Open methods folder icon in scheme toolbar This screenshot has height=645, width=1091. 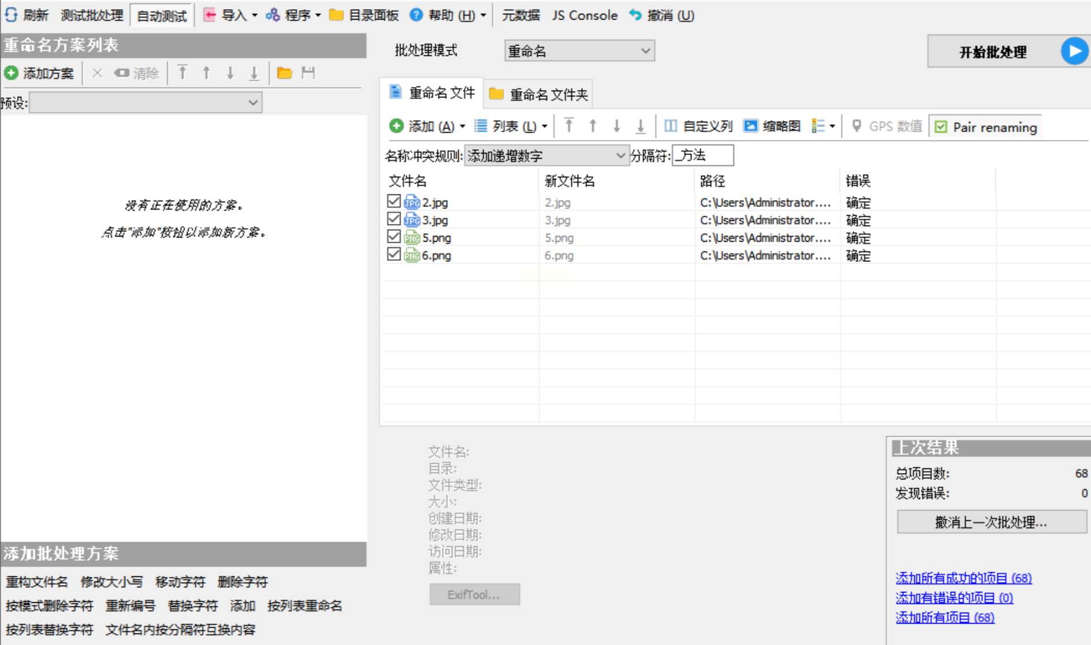[x=284, y=73]
